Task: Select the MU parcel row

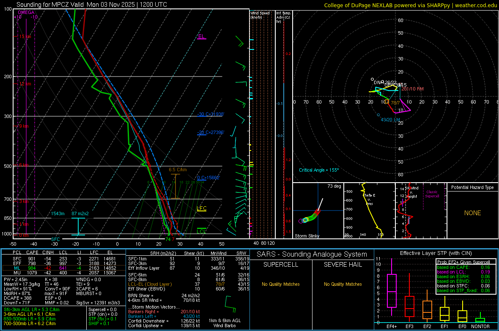Action: pos(64,273)
